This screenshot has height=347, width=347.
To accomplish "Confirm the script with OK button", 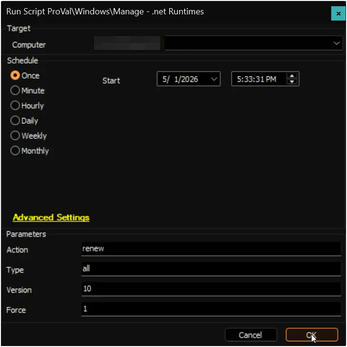I will [x=312, y=335].
